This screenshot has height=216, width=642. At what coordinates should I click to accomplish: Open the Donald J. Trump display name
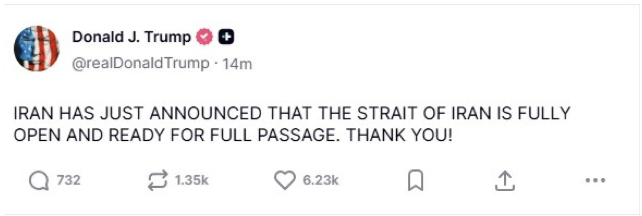131,37
